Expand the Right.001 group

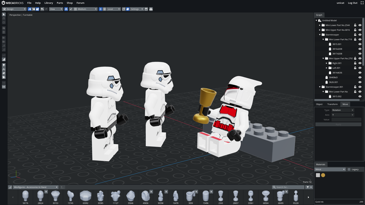327,63
